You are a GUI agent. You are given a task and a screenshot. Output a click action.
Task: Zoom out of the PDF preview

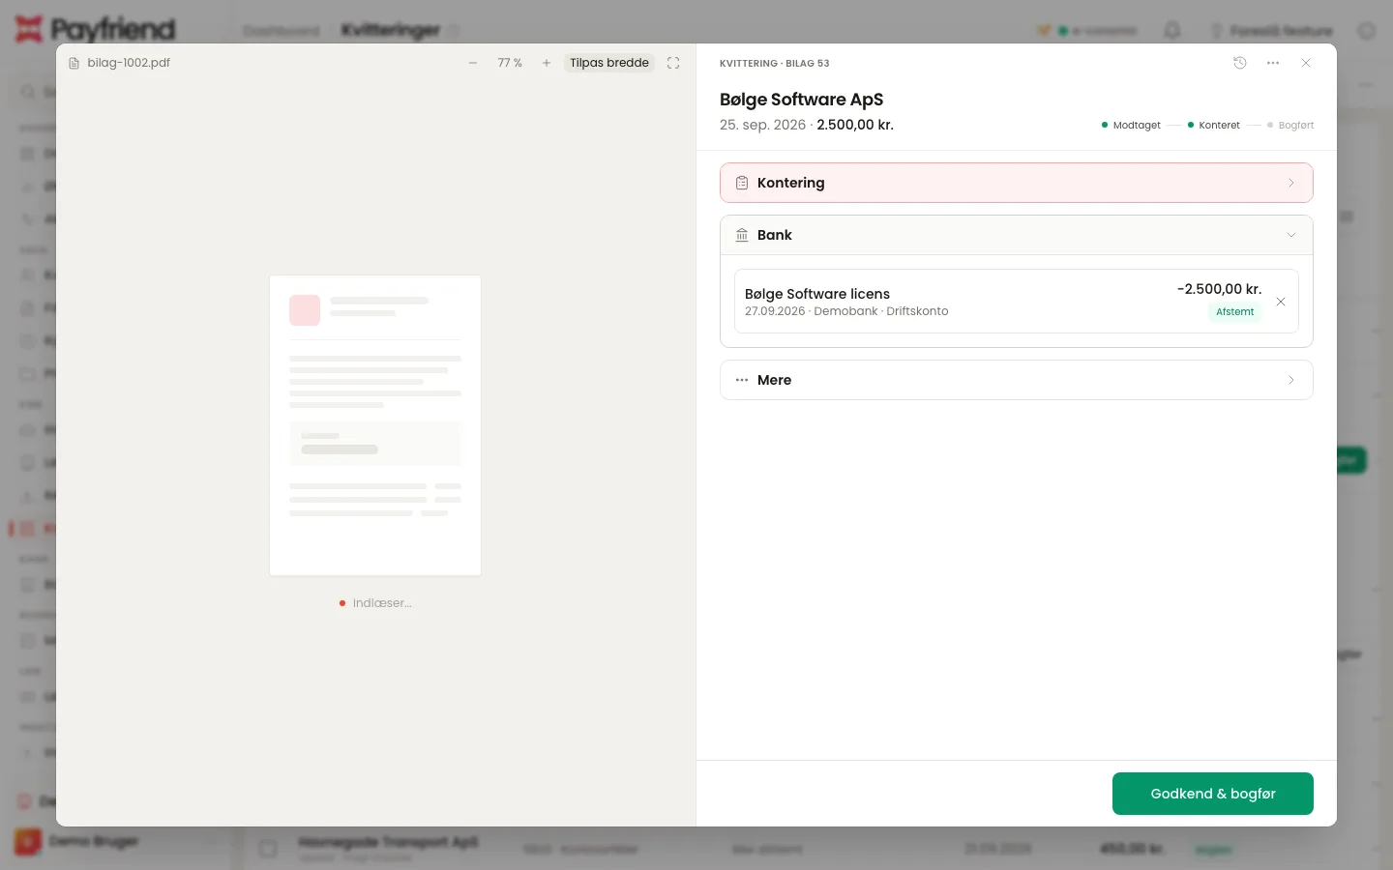(473, 63)
